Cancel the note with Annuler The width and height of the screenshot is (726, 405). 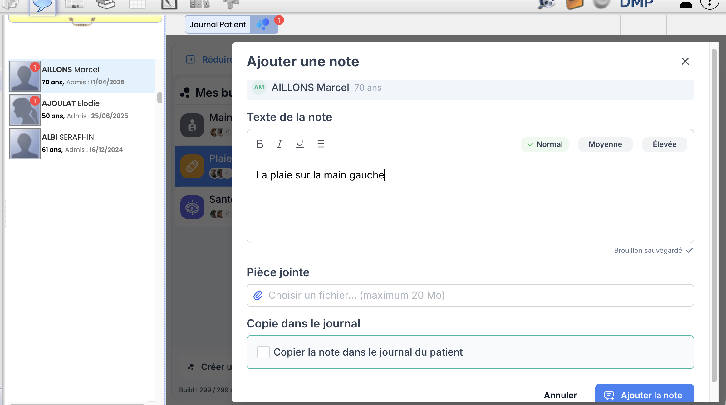click(x=560, y=395)
